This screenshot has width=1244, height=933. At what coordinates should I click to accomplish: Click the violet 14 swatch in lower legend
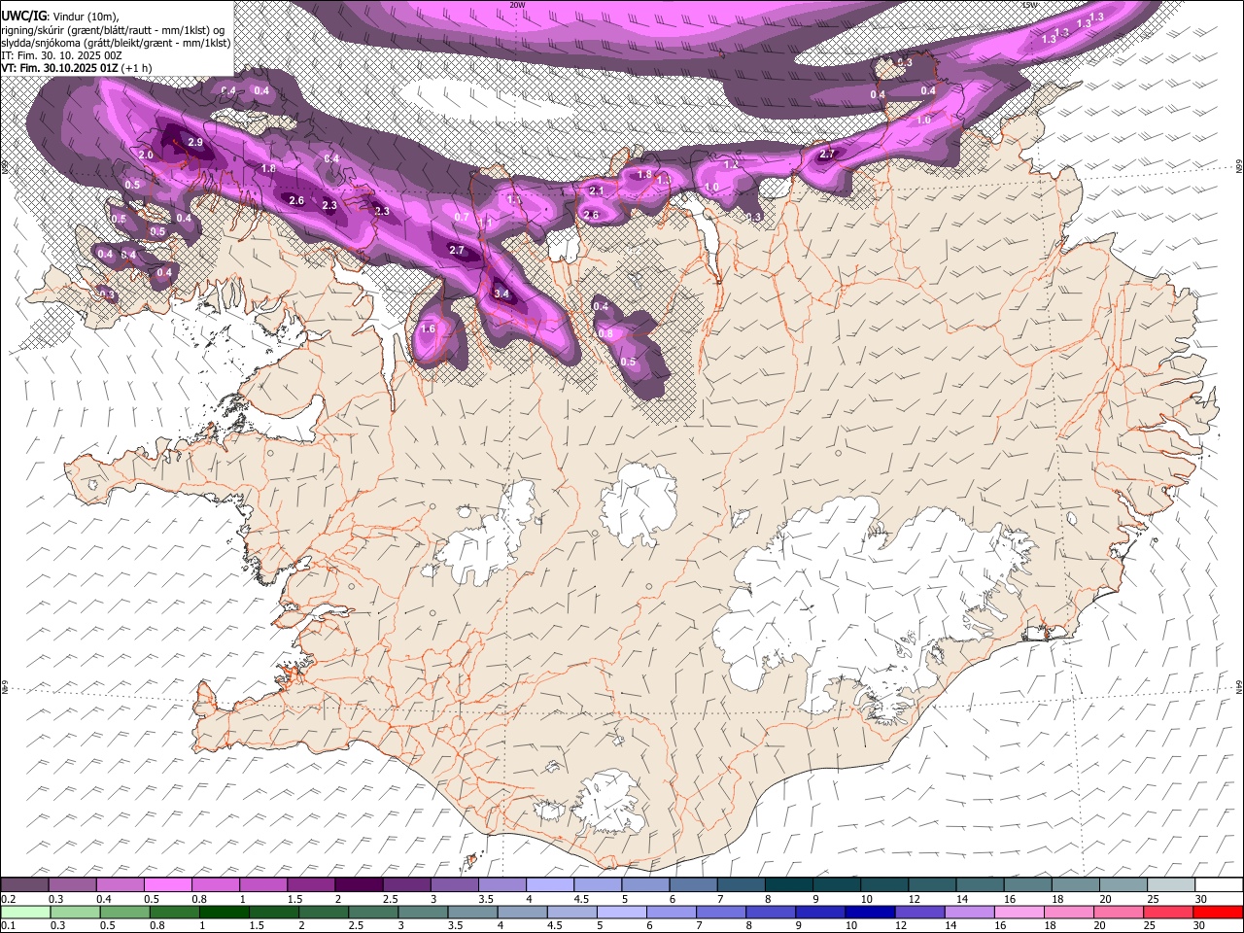(x=971, y=913)
